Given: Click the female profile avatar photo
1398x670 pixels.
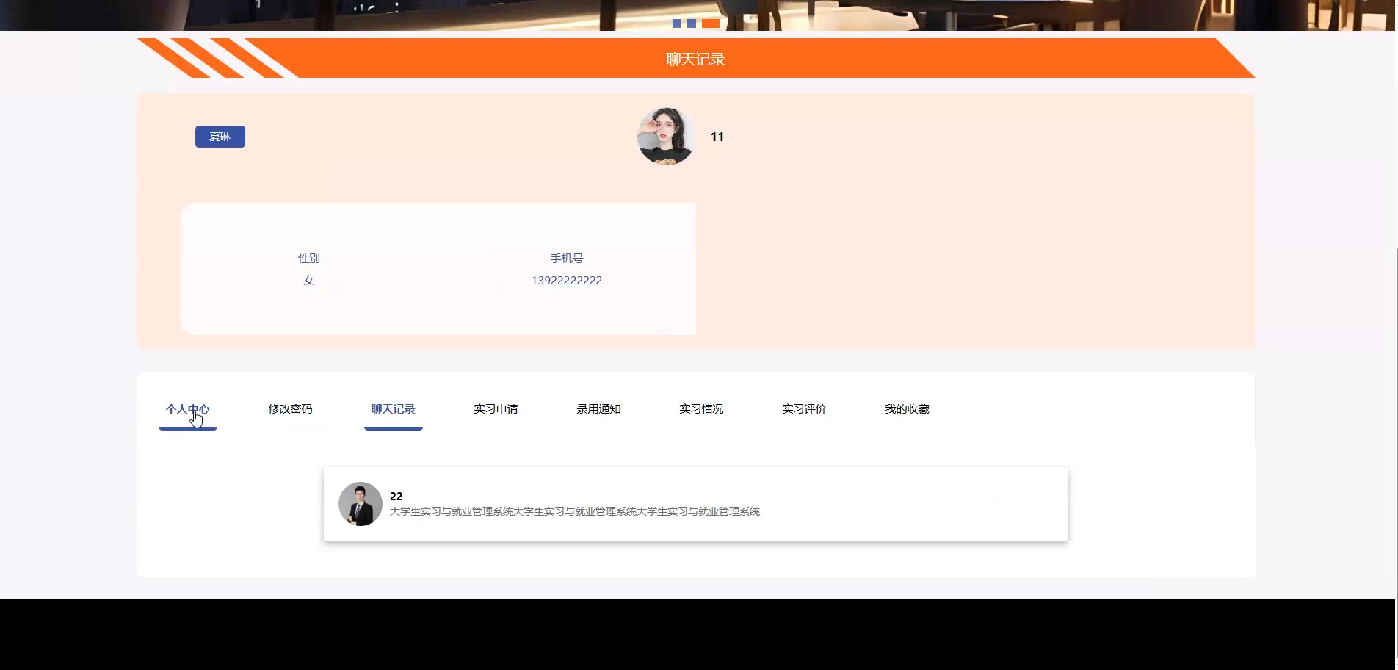Looking at the screenshot, I should point(666,137).
